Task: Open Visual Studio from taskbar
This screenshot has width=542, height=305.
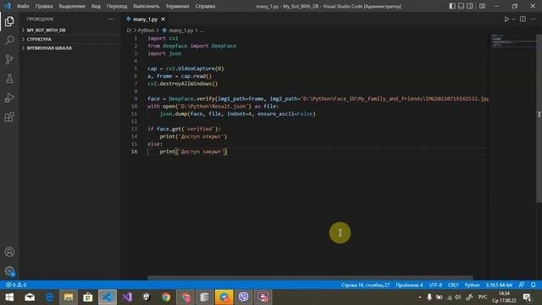Action: [127, 297]
